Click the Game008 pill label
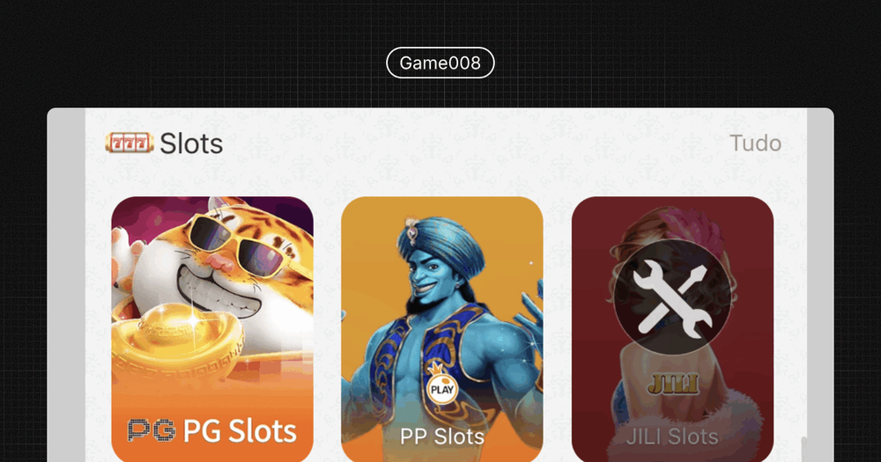 coord(440,62)
